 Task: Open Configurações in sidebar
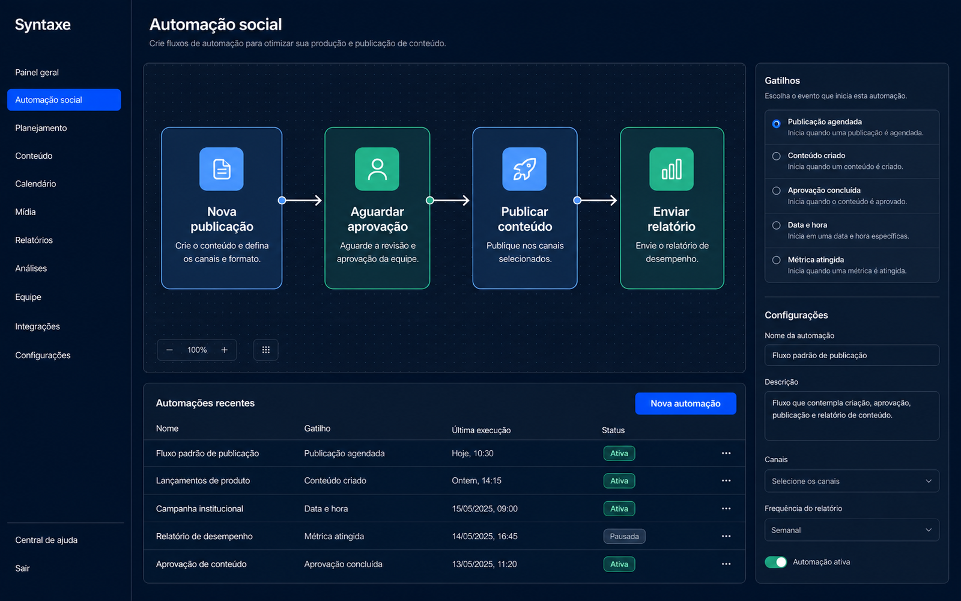tap(43, 355)
